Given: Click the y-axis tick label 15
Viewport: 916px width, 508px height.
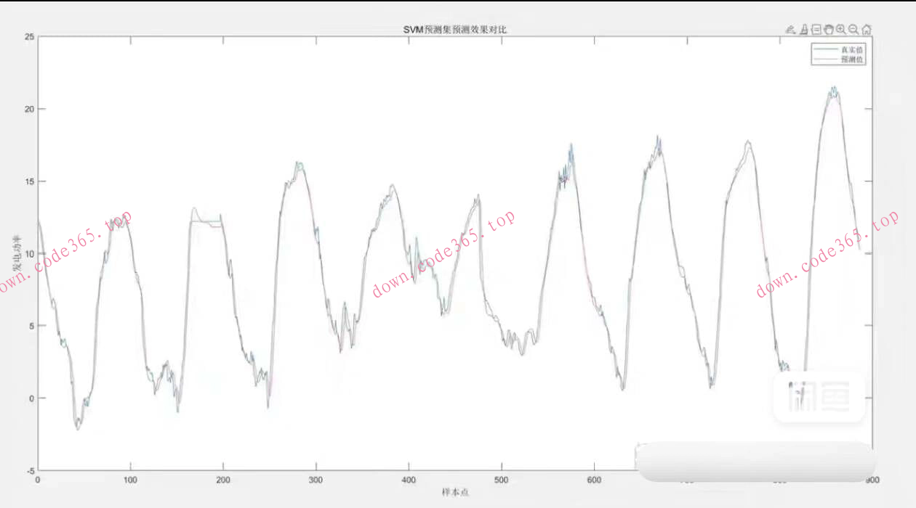Looking at the screenshot, I should [29, 181].
